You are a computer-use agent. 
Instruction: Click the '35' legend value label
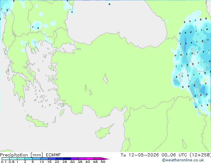pyautogui.click(x=80, y=162)
